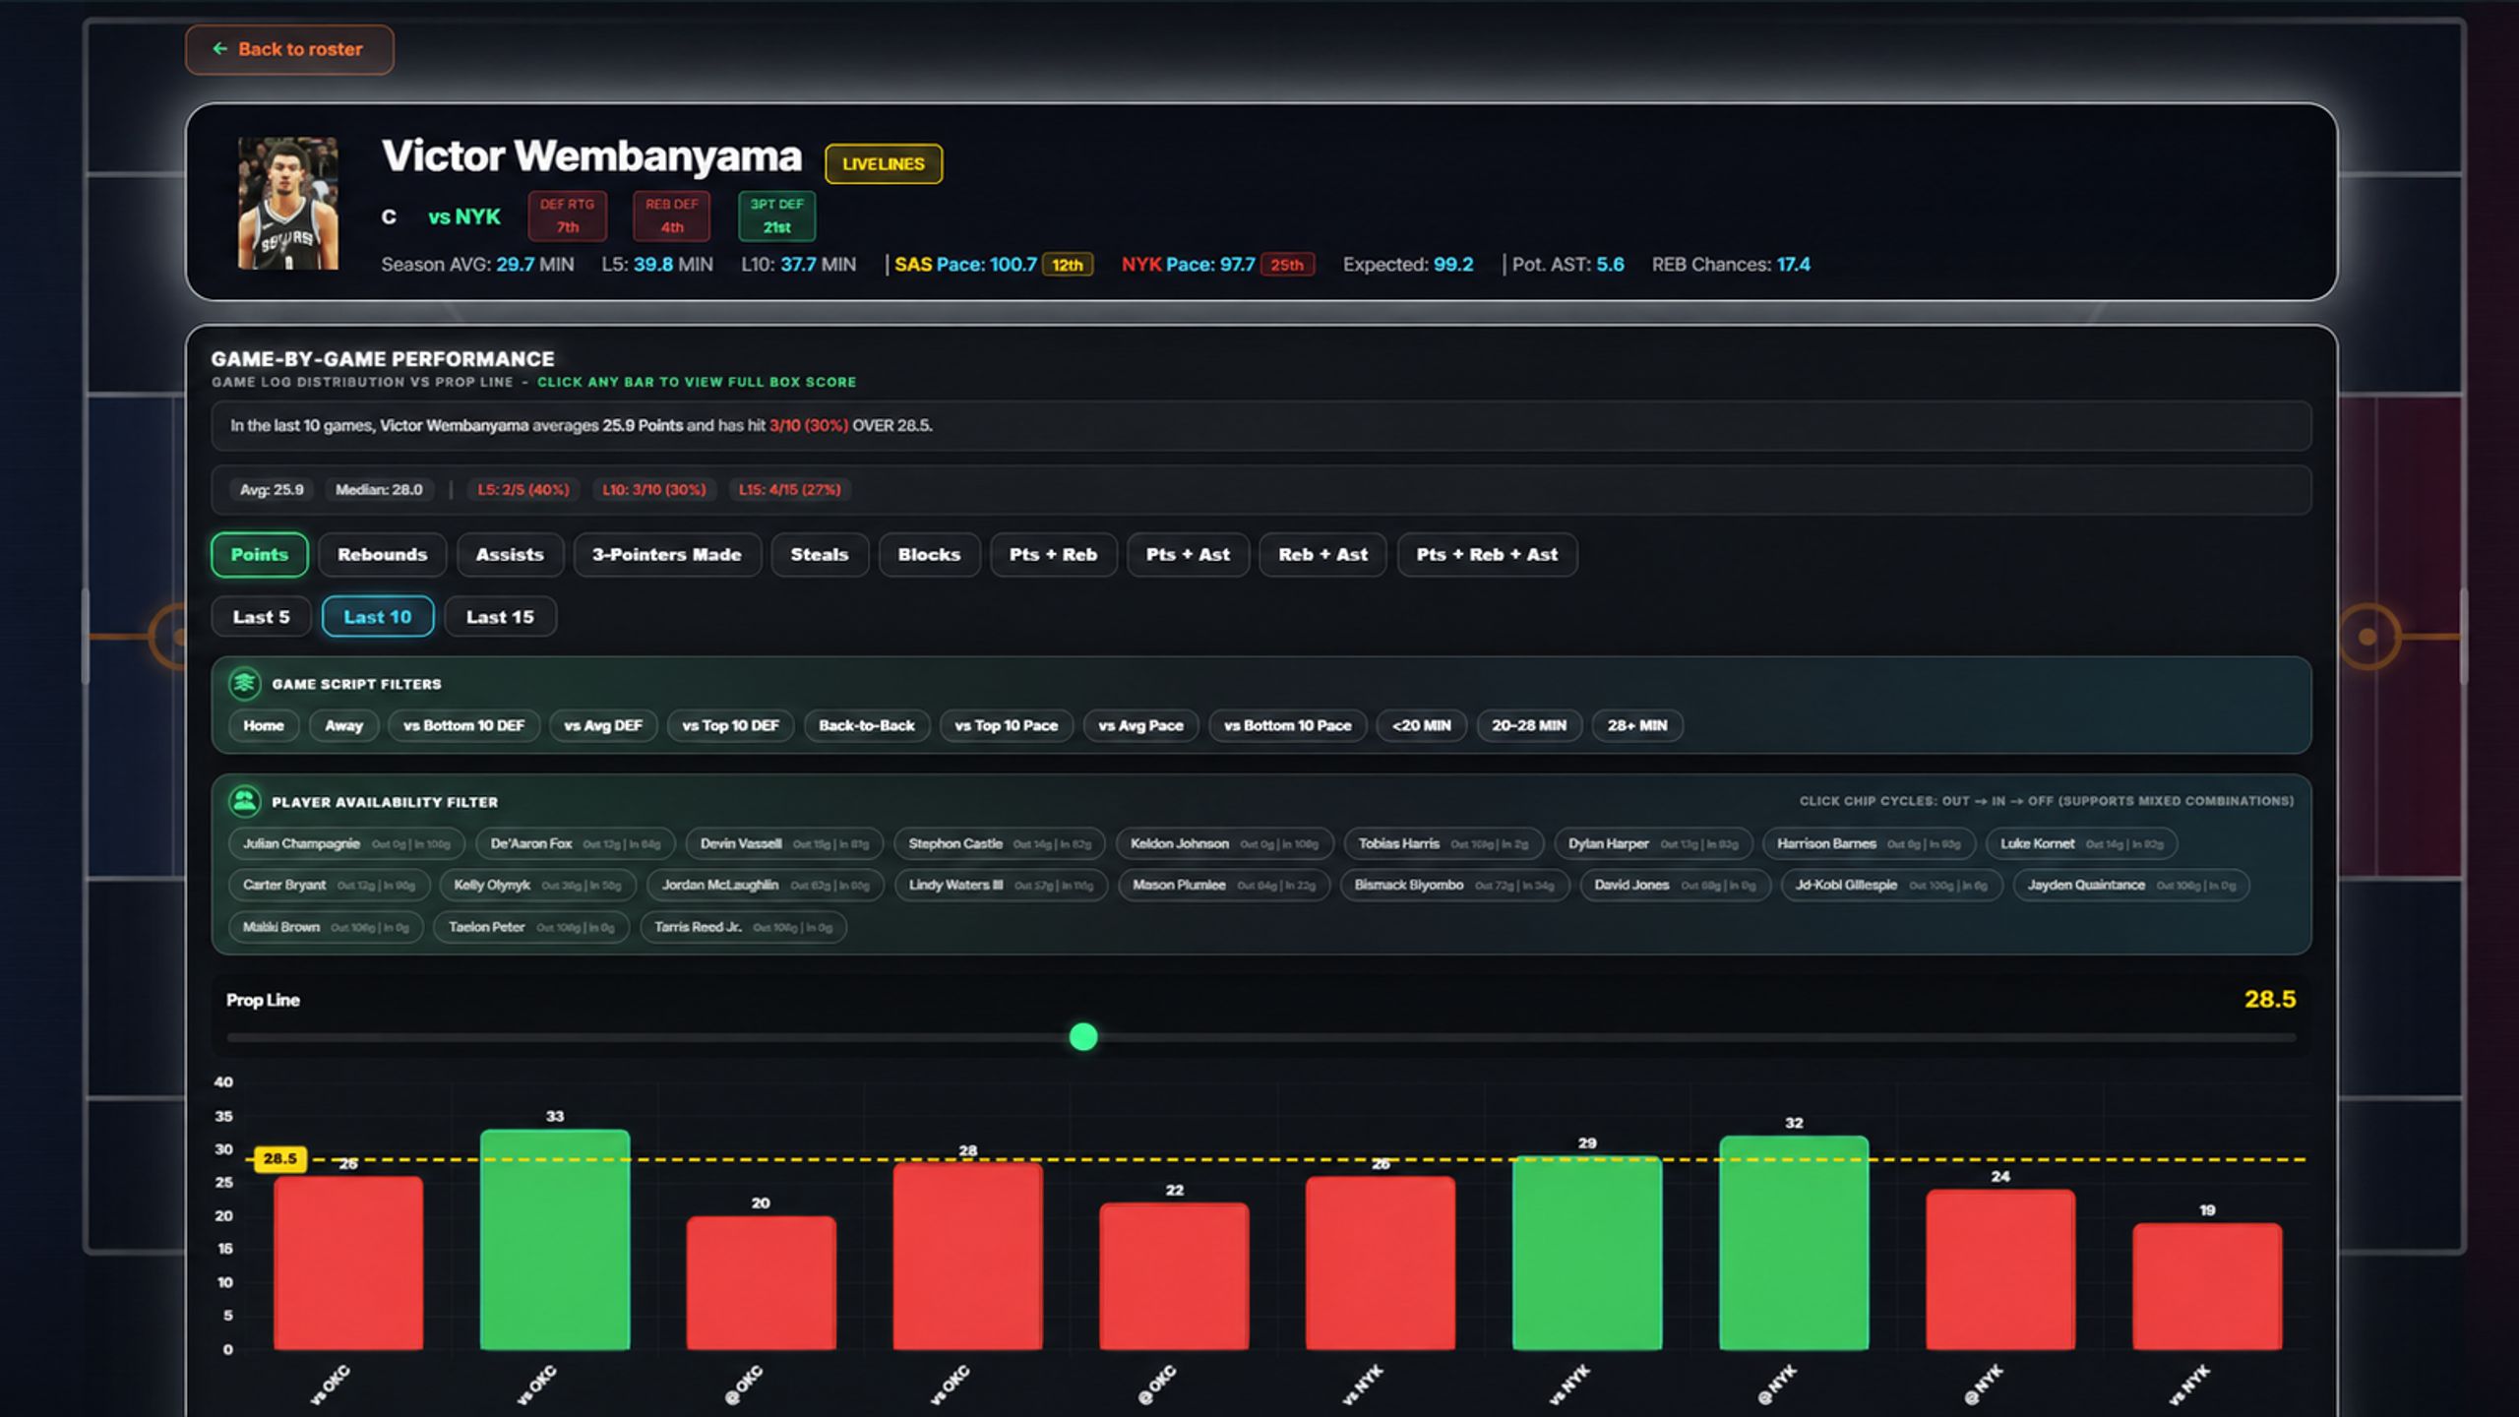Screen dimensions: 2519x1417
Task: Enable the Back-to-Back filter
Action: point(867,725)
